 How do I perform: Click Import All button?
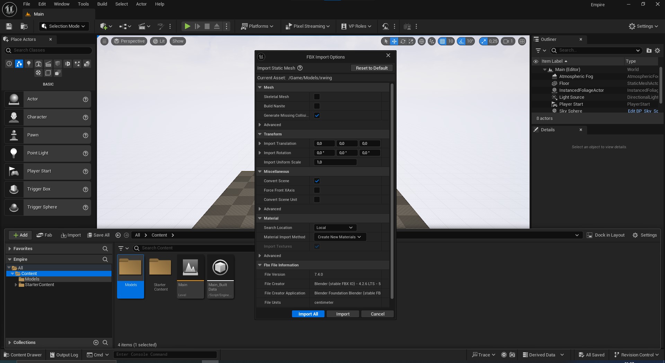point(308,314)
